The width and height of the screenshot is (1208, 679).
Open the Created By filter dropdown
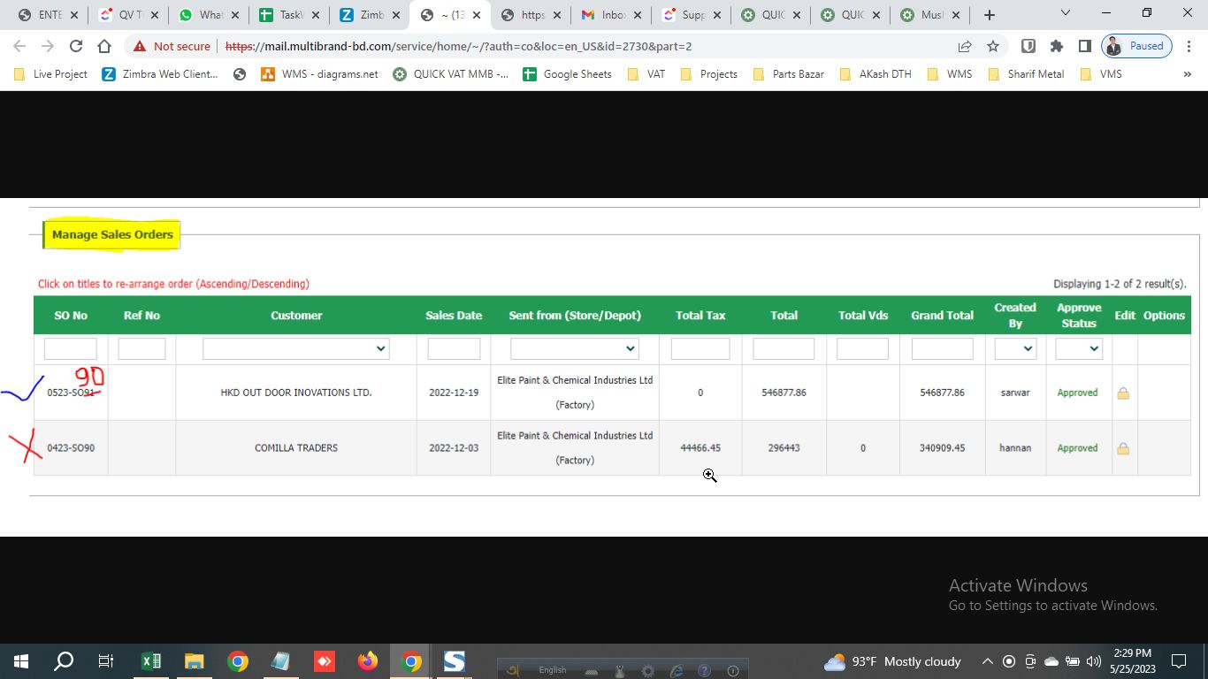[x=1015, y=348]
